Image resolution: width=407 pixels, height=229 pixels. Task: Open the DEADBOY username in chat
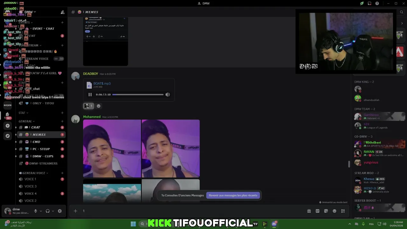point(91,74)
